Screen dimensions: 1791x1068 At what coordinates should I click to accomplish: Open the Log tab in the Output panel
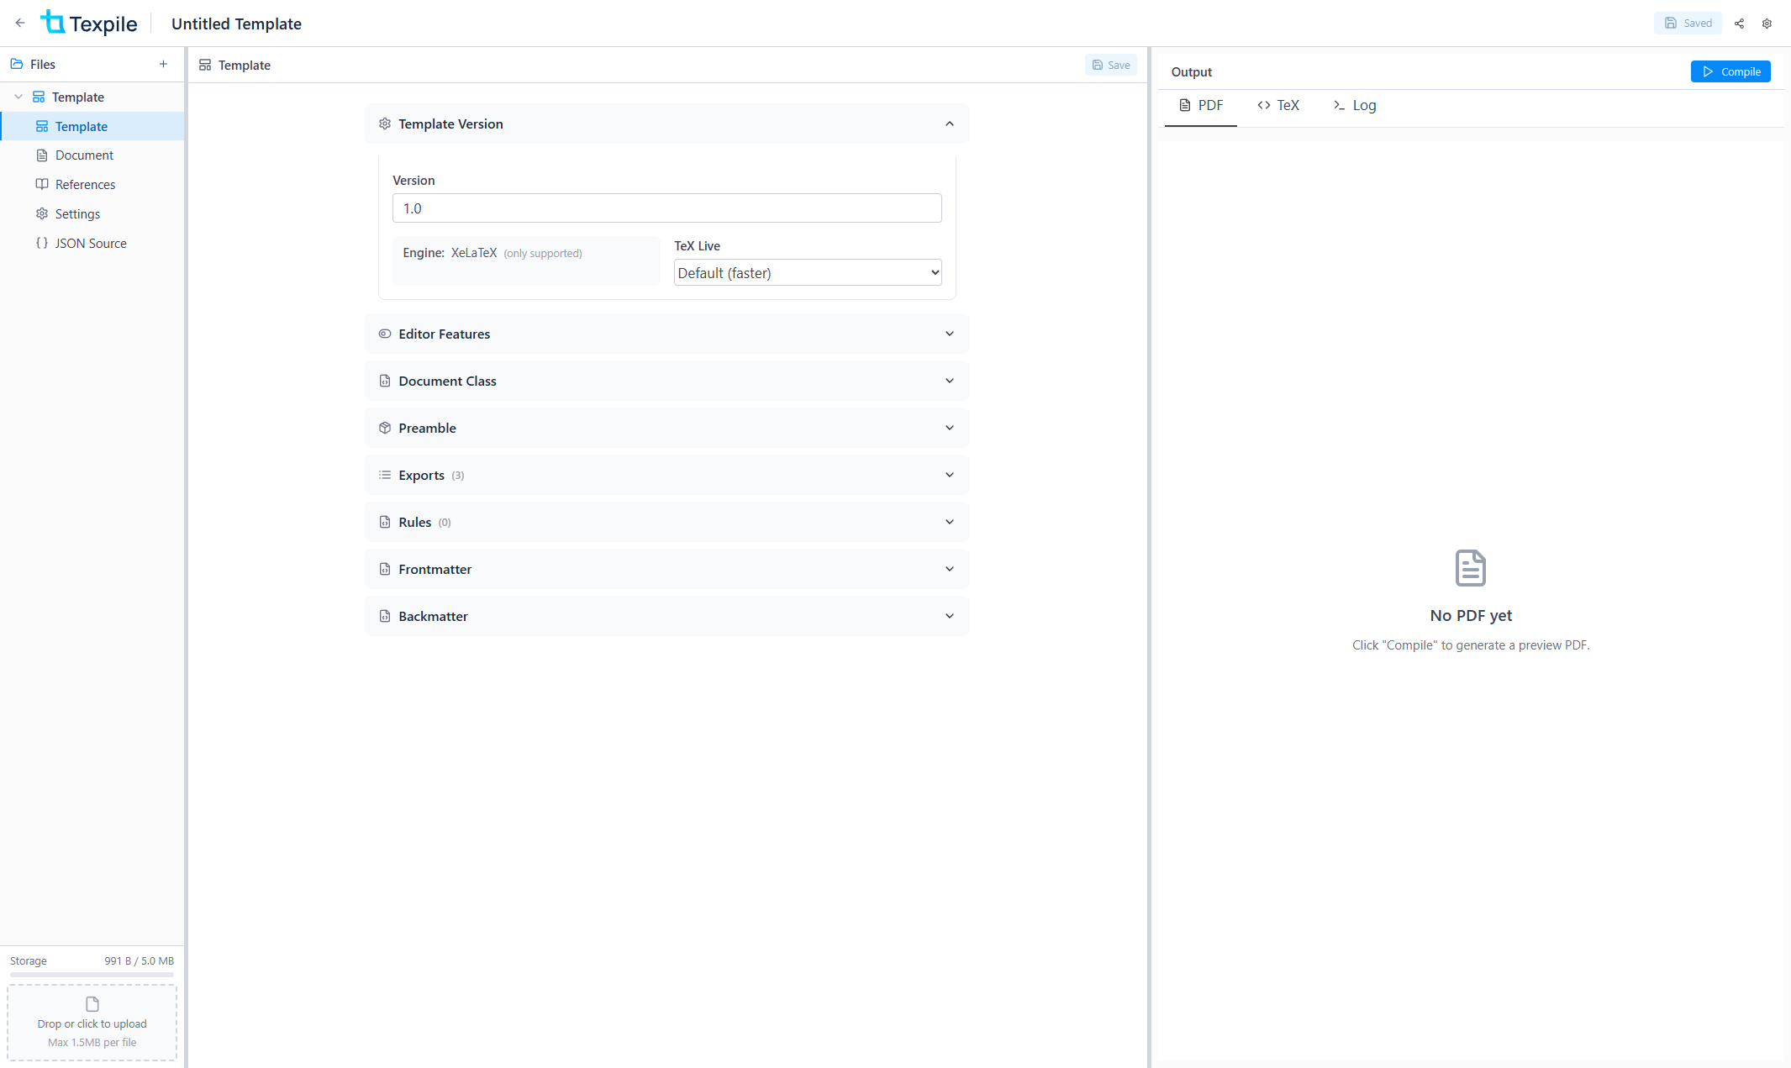coord(1354,105)
